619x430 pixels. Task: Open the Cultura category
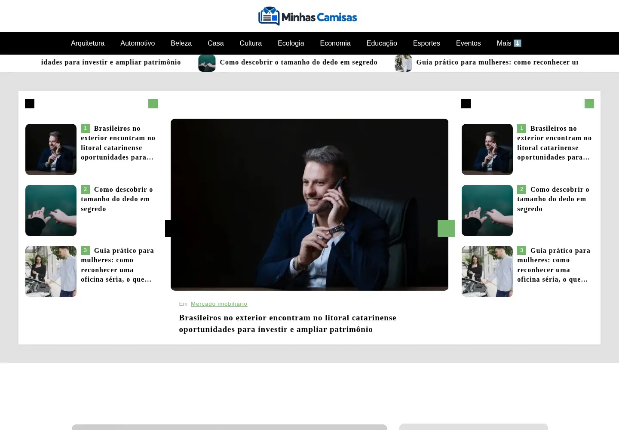(251, 43)
